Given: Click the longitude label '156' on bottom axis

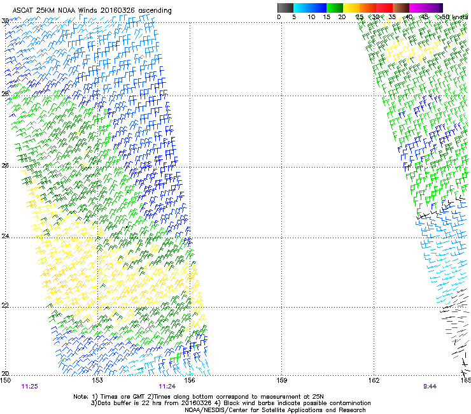Looking at the screenshot, I should [x=190, y=380].
